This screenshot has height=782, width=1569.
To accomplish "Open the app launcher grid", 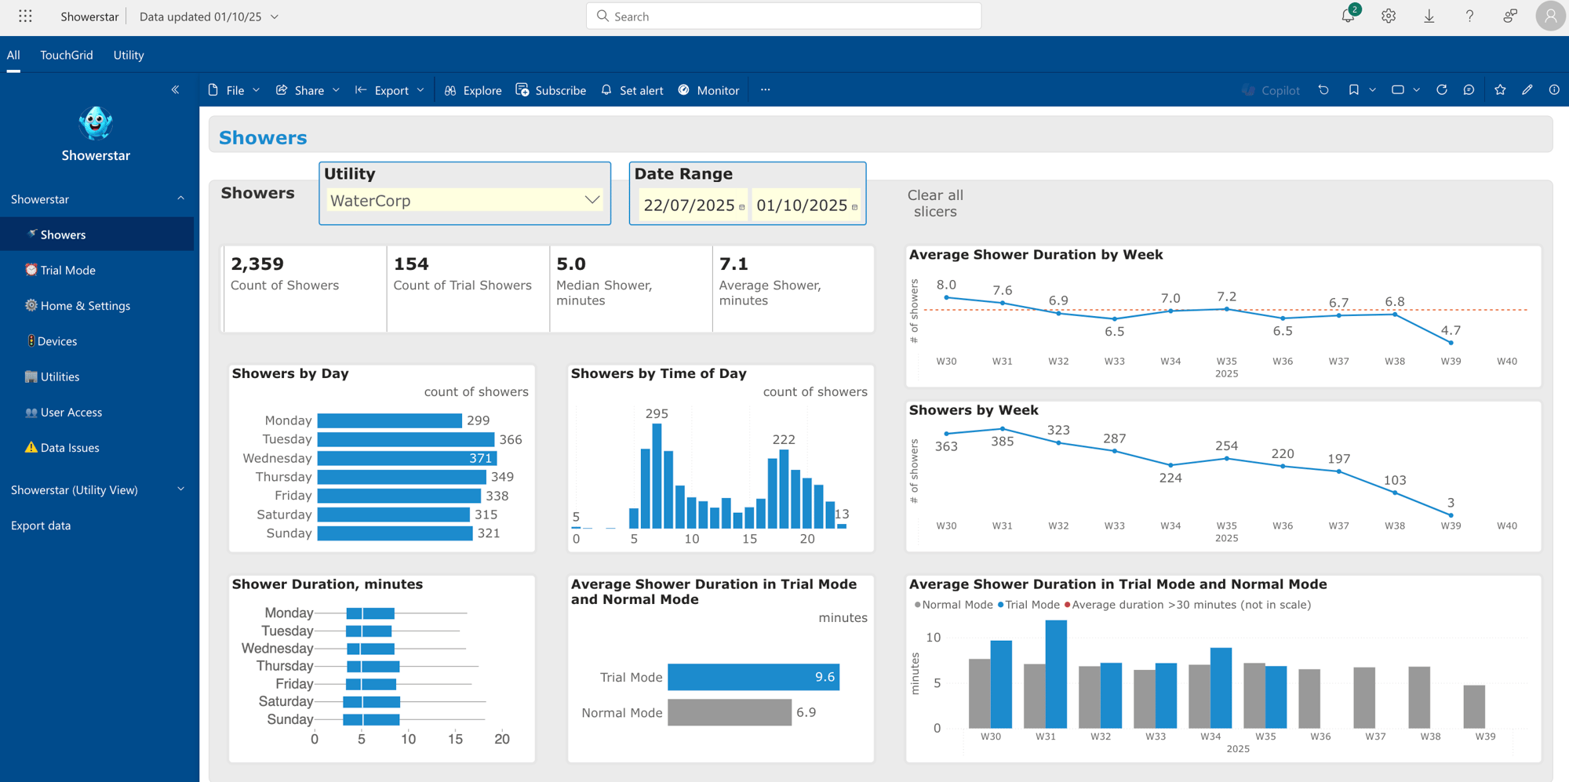I will (25, 16).
